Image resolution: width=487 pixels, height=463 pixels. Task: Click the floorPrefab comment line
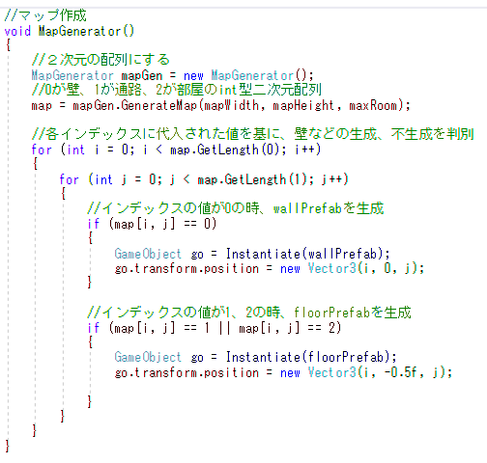click(x=249, y=313)
